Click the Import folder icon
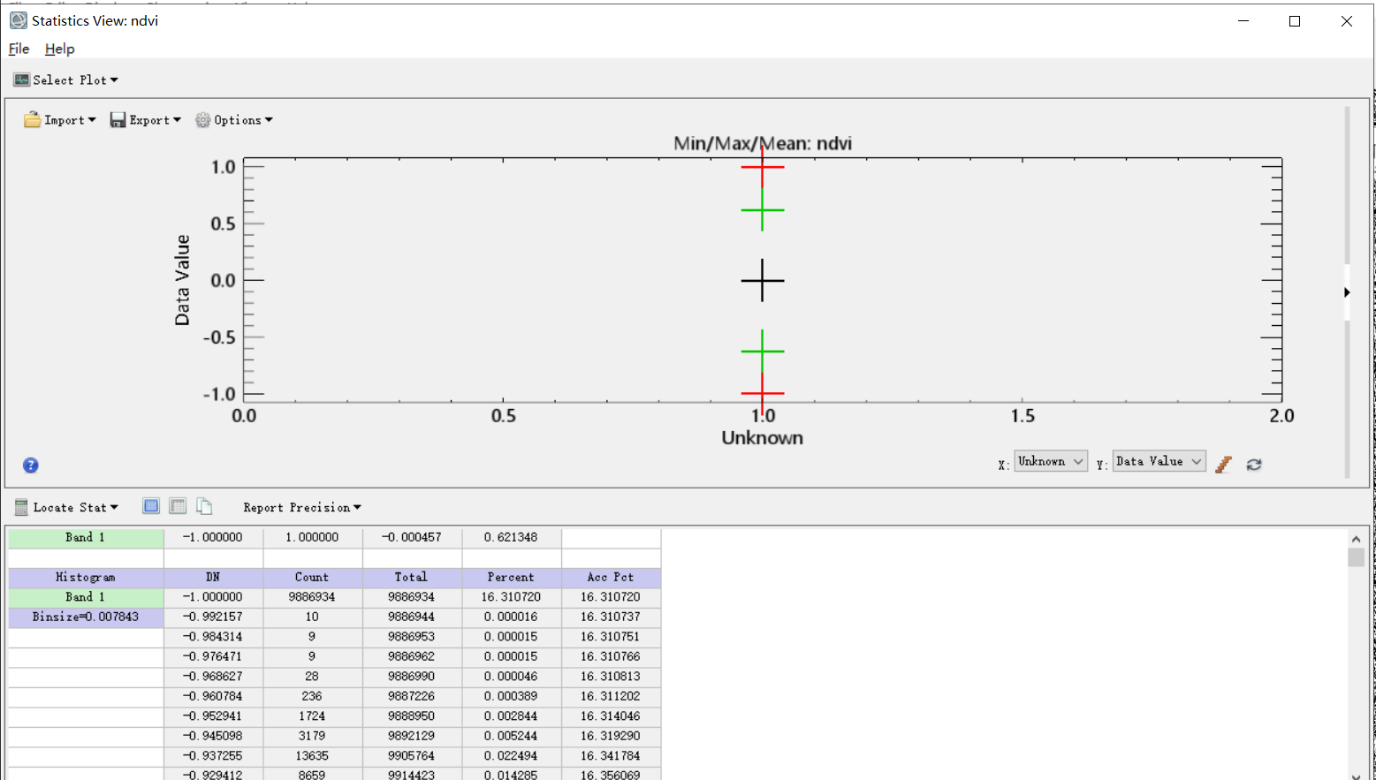This screenshot has height=780, width=1376. tap(32, 120)
